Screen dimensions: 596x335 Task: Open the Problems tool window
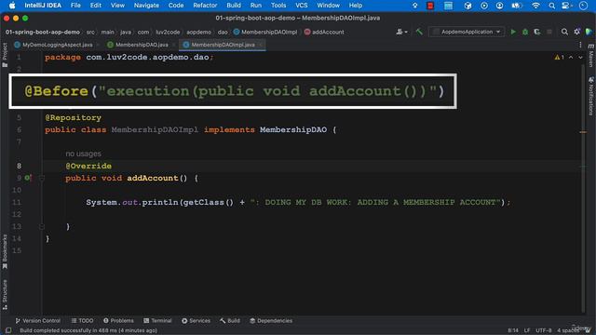[x=118, y=320]
